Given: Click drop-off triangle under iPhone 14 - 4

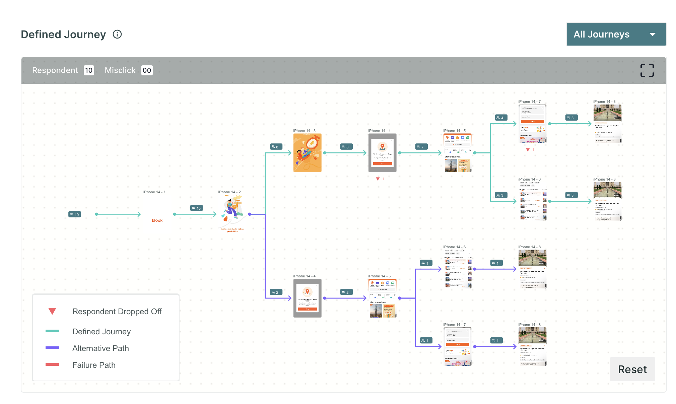Looking at the screenshot, I should pos(378,179).
